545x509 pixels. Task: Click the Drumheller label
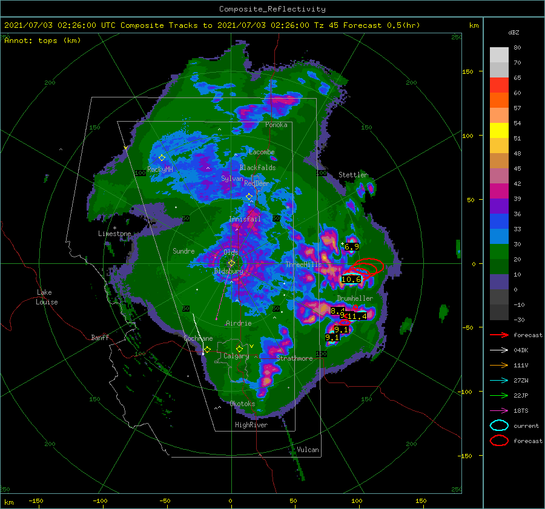tap(355, 298)
